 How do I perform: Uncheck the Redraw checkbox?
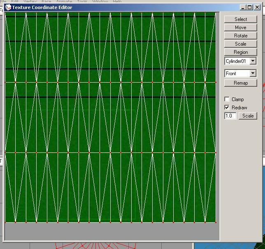(x=227, y=108)
